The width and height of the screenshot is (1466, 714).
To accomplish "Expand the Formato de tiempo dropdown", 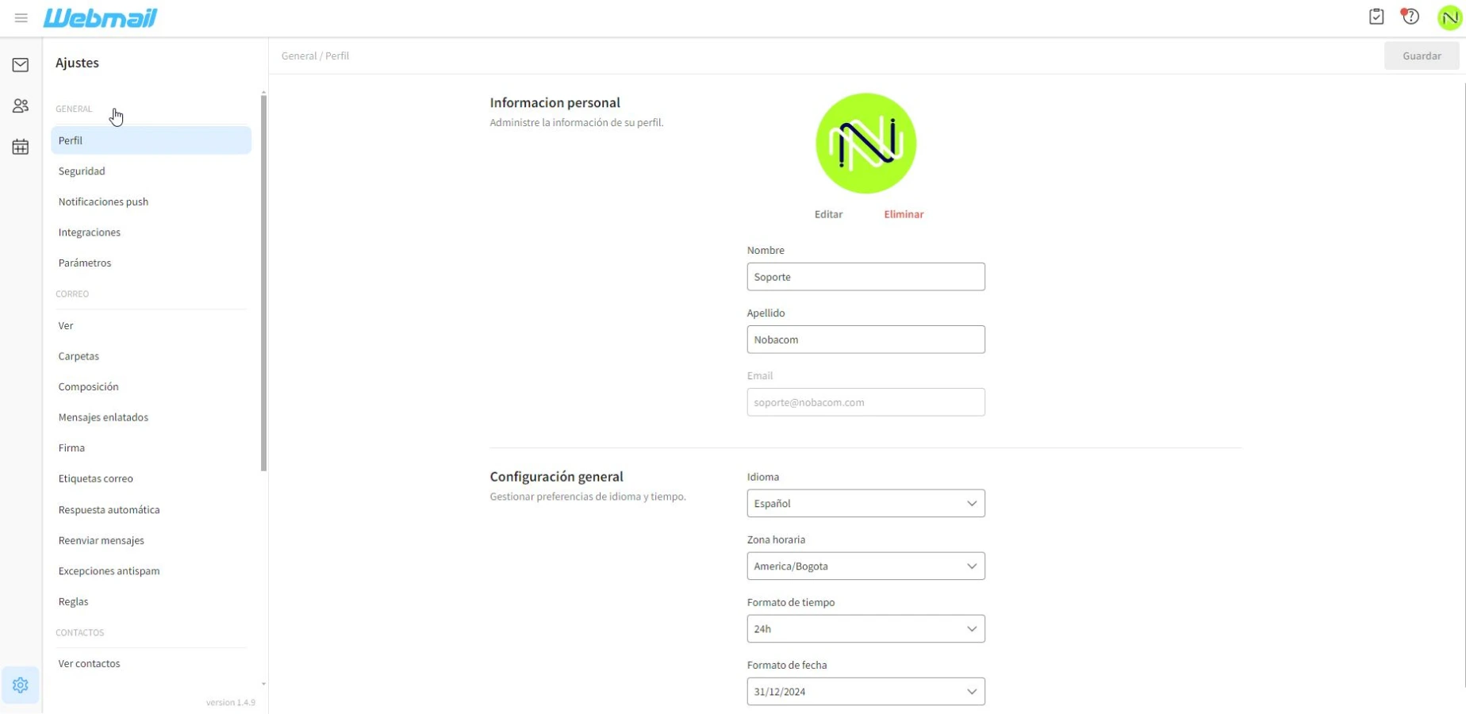I will (x=865, y=629).
